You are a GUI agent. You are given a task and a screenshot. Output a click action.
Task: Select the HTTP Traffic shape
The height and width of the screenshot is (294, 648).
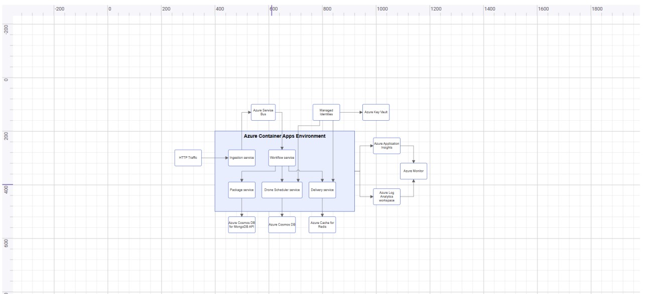coord(188,158)
